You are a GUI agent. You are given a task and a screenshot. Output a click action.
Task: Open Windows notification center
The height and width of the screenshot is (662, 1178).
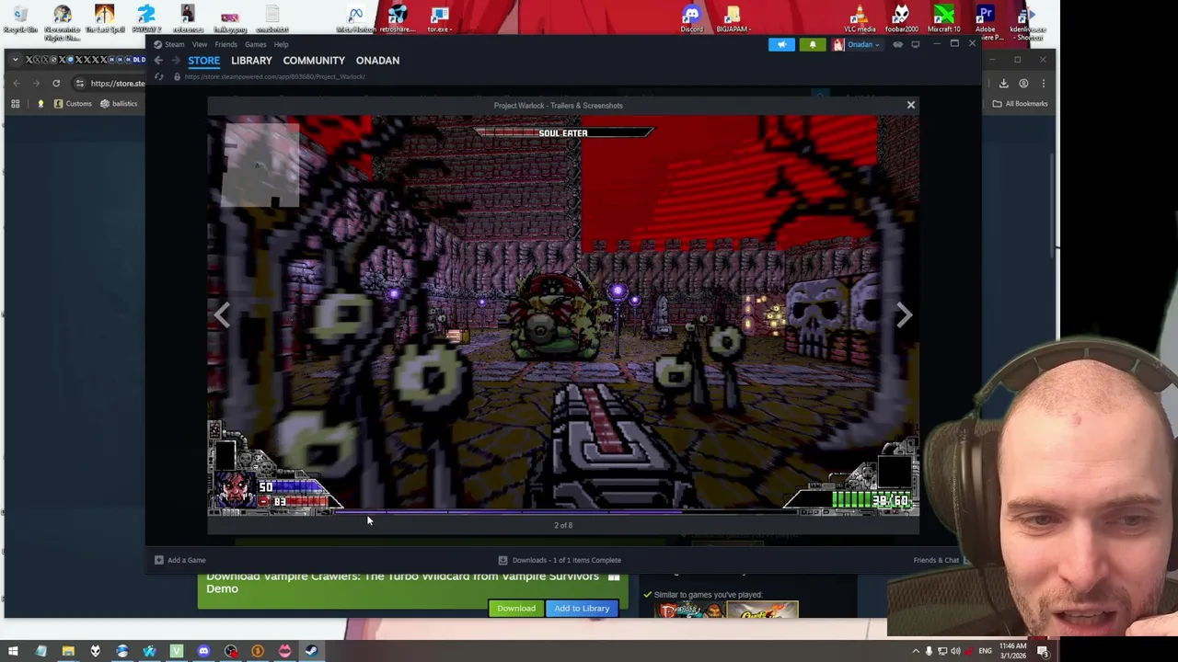(x=1044, y=652)
